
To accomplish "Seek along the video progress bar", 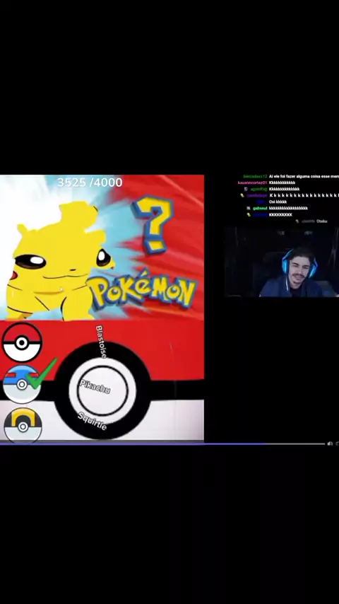I will pos(162,443).
